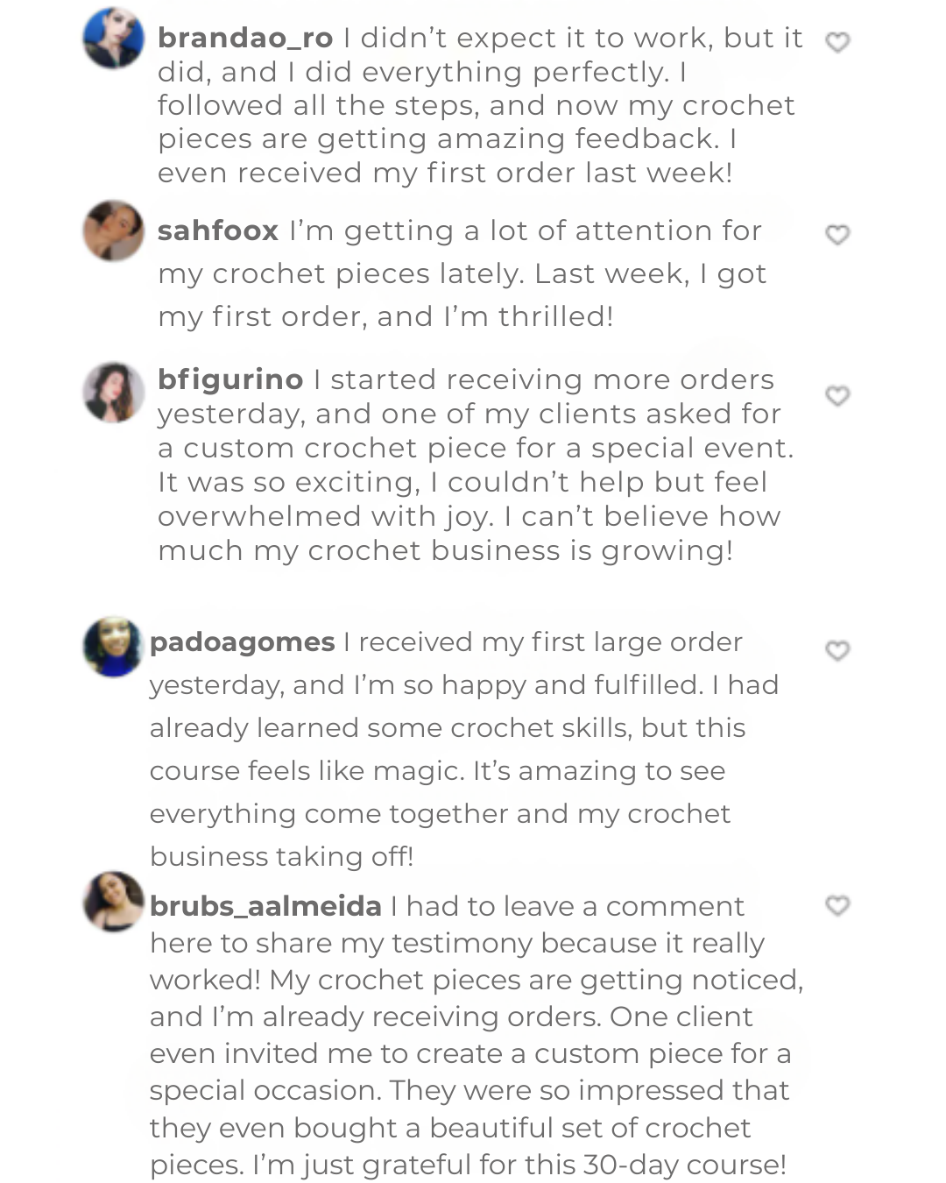Click the text "course feels like magic"

point(306,771)
